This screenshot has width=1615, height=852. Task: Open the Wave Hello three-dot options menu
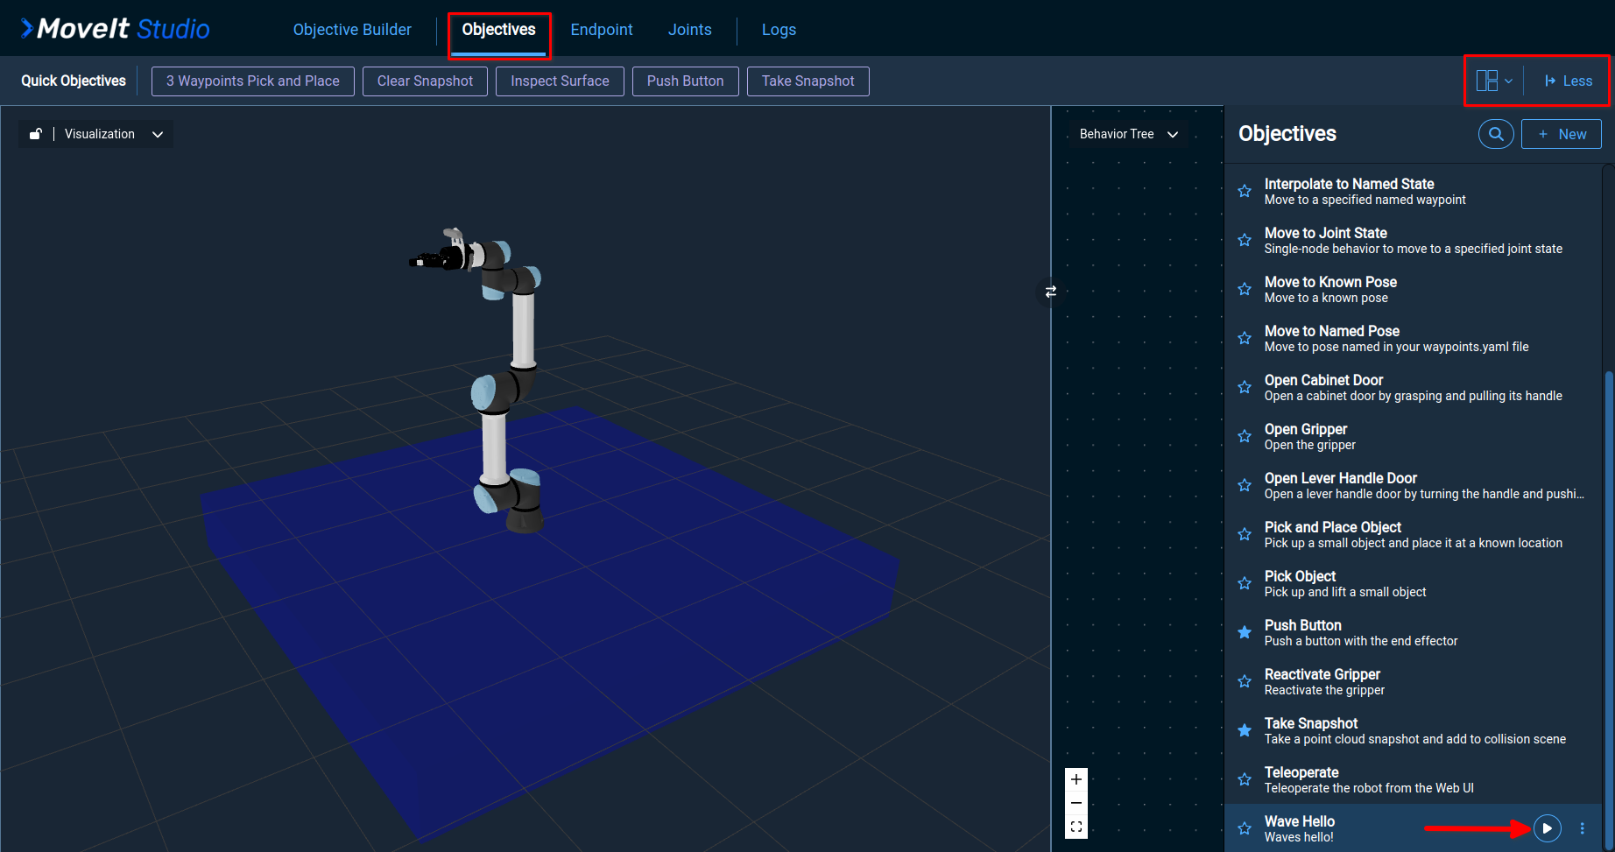click(1582, 828)
